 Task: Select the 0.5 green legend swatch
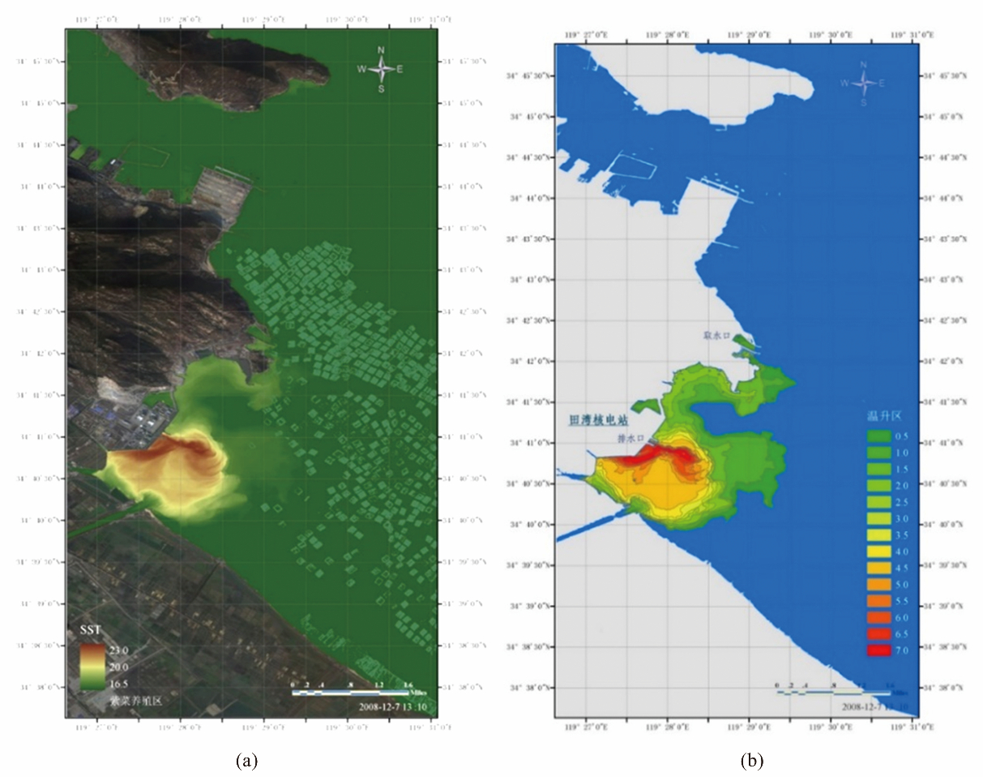(x=879, y=436)
